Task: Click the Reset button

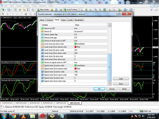Action: pyautogui.click(x=124, y=89)
